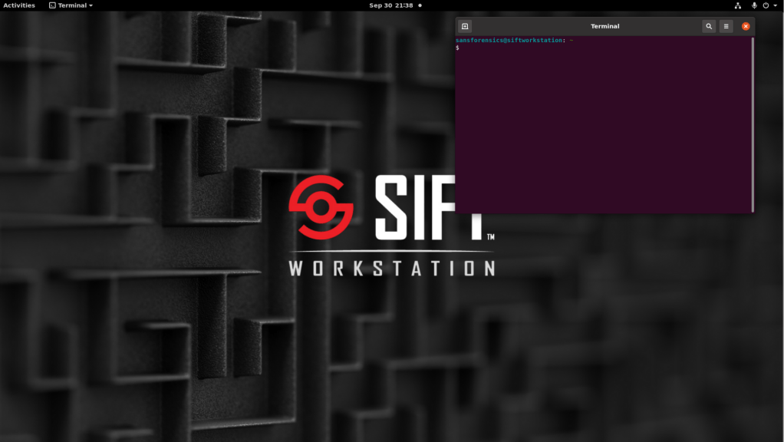The height and width of the screenshot is (442, 784).
Task: Click the WORKSTATION text on desktop wallpaper
Action: (391, 268)
